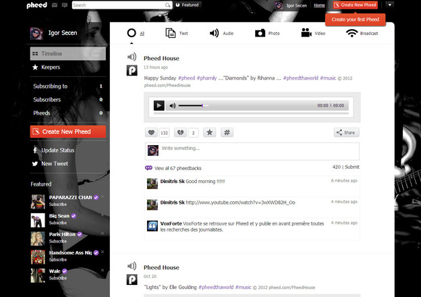Open Pheed House profile on Lights post
This screenshot has height=297, width=421.
pyautogui.click(x=161, y=267)
